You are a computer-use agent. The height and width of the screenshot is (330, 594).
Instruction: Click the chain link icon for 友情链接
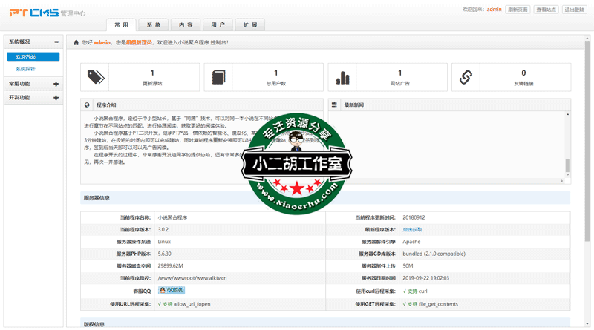pyautogui.click(x=466, y=77)
